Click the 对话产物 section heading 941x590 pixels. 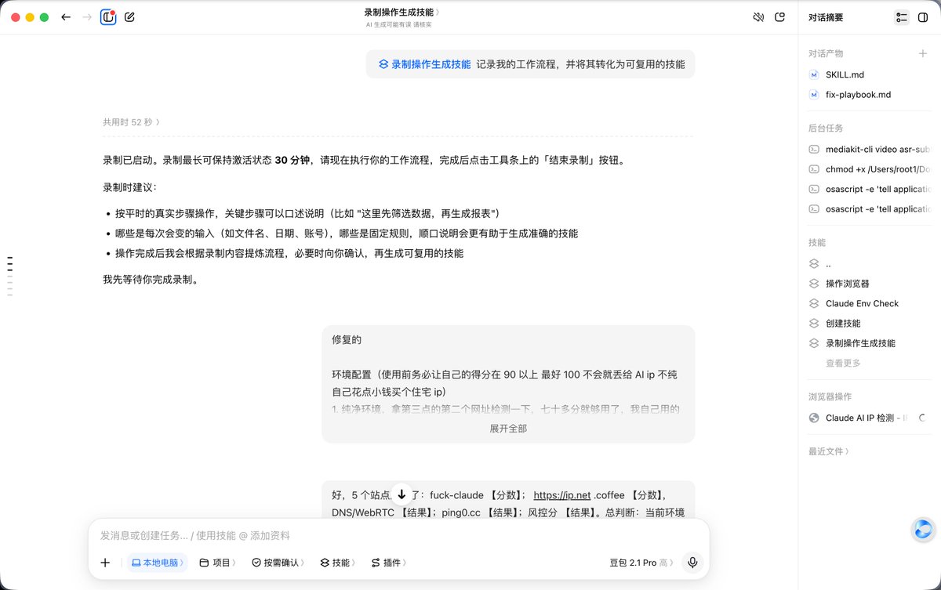(x=826, y=54)
